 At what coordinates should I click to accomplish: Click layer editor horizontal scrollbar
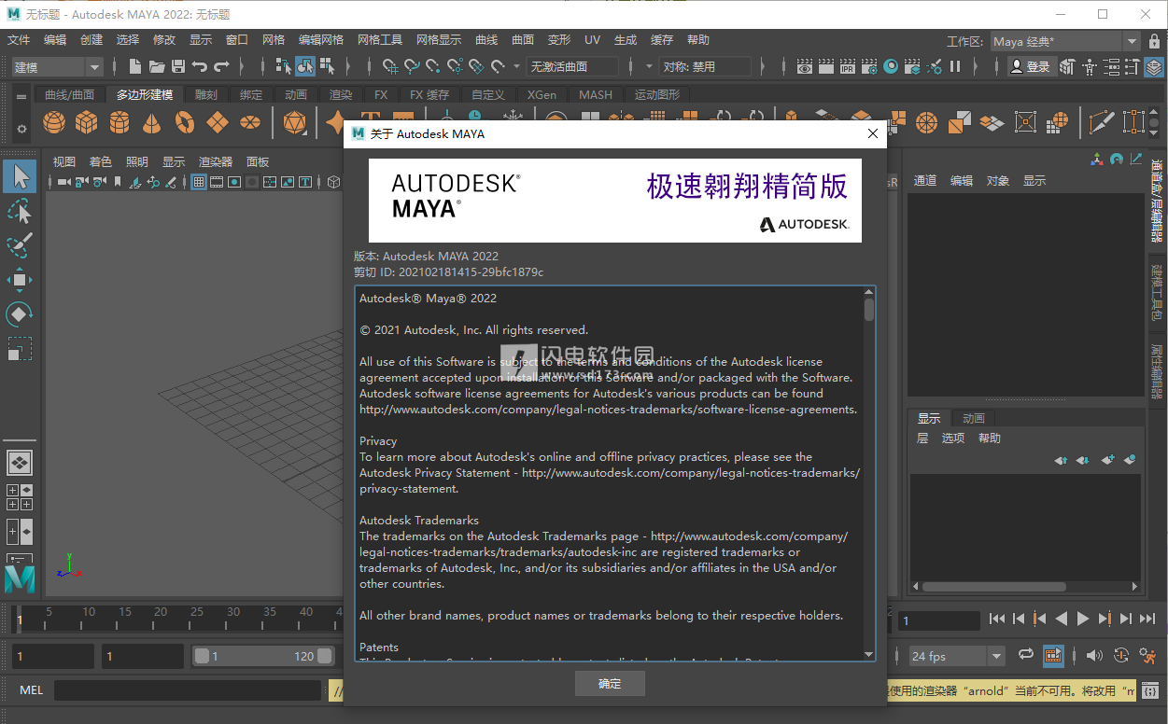[x=994, y=587]
